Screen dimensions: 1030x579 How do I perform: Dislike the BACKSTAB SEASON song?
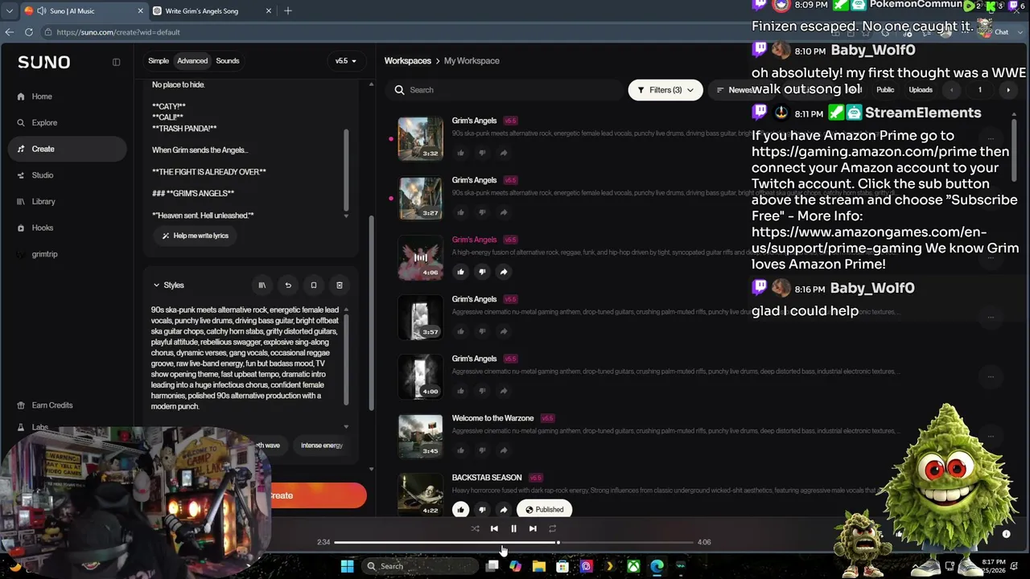point(482,509)
